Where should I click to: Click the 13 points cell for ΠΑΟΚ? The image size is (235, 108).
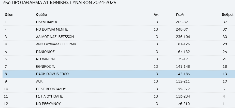tap(225, 74)
